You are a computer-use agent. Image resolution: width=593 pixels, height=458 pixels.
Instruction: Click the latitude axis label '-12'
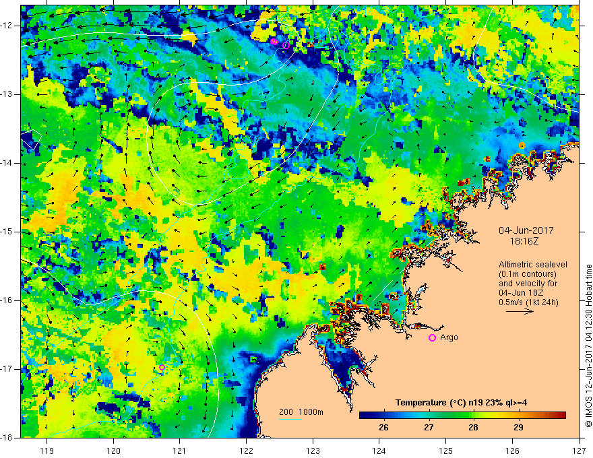point(7,26)
